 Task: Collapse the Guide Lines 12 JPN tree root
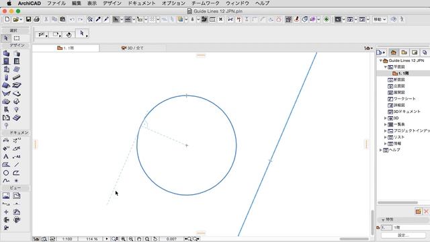coord(381,61)
